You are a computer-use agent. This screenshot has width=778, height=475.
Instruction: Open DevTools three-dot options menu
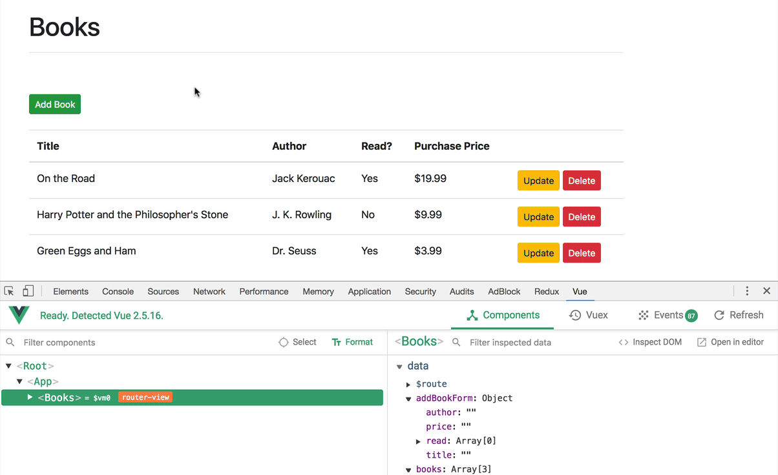point(747,291)
